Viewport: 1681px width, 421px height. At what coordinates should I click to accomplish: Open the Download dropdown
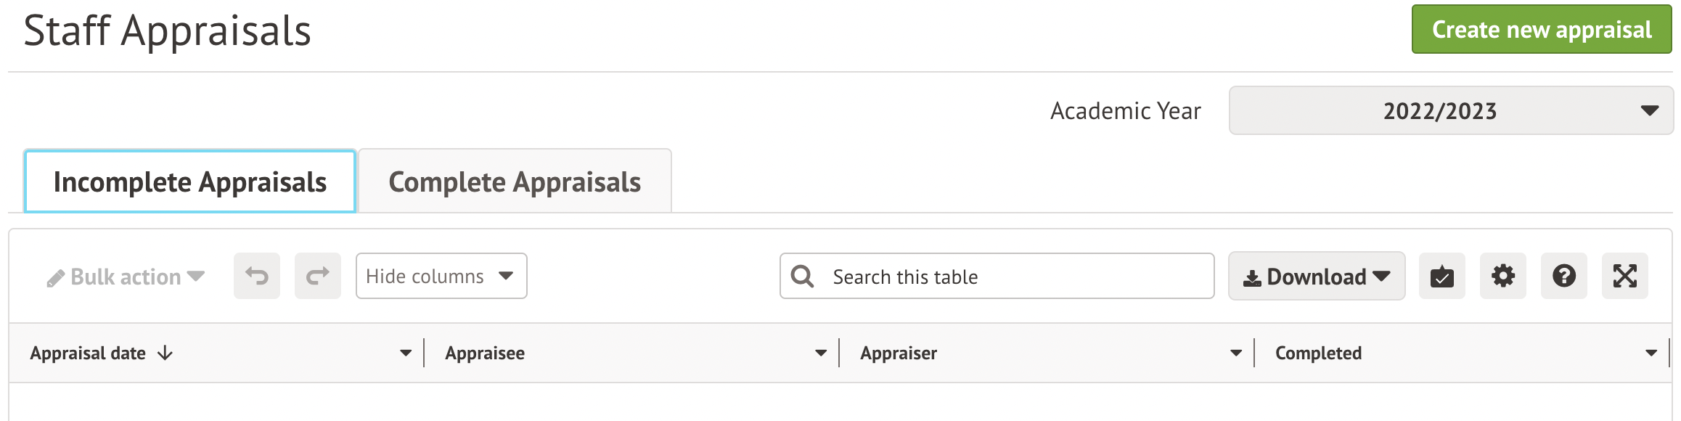coord(1317,276)
